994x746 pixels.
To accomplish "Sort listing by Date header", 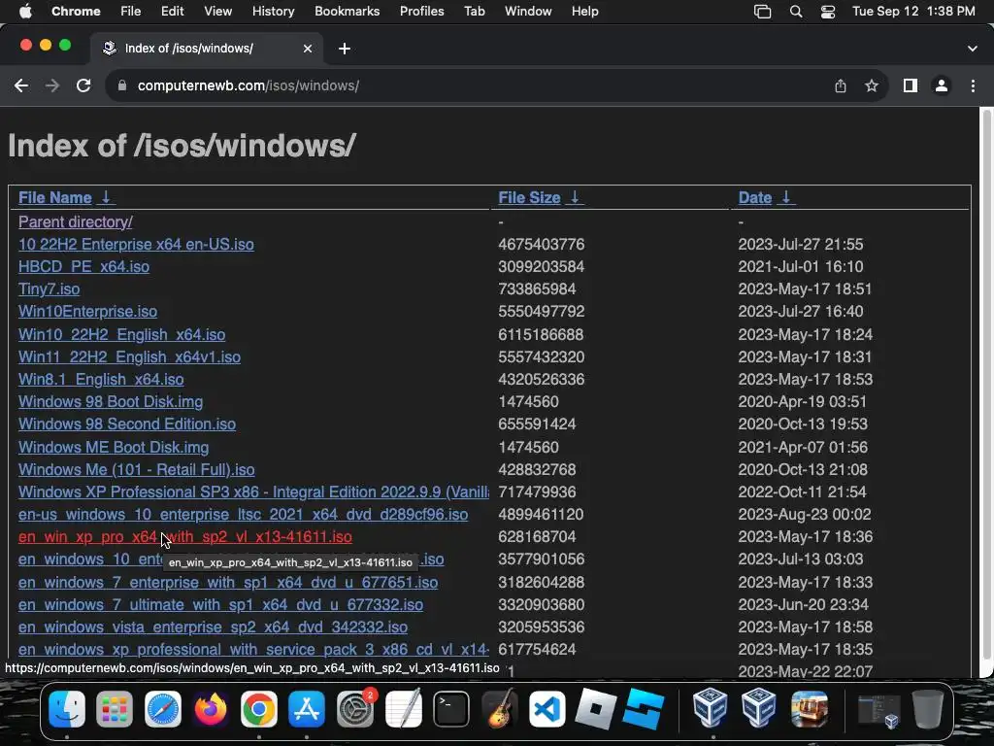I will [755, 198].
